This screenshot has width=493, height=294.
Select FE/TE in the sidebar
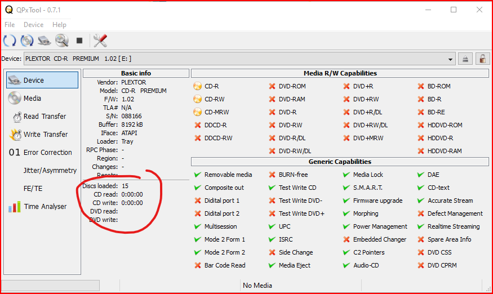33,188
